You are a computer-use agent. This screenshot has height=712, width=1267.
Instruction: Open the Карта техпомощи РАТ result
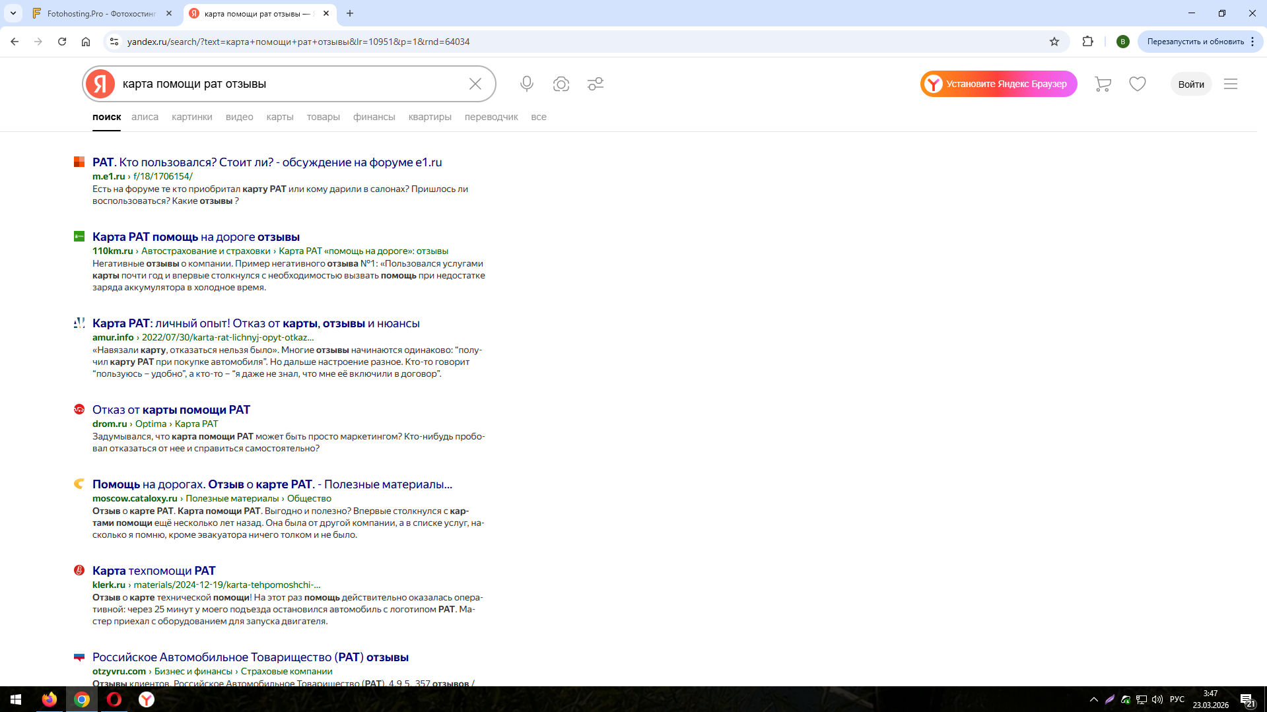point(154,571)
